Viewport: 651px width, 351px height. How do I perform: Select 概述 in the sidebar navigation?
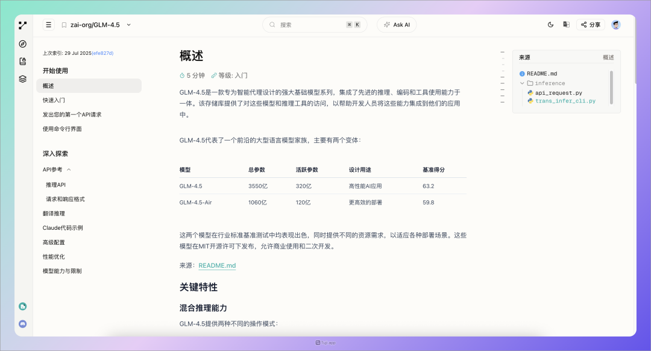pyautogui.click(x=89, y=86)
